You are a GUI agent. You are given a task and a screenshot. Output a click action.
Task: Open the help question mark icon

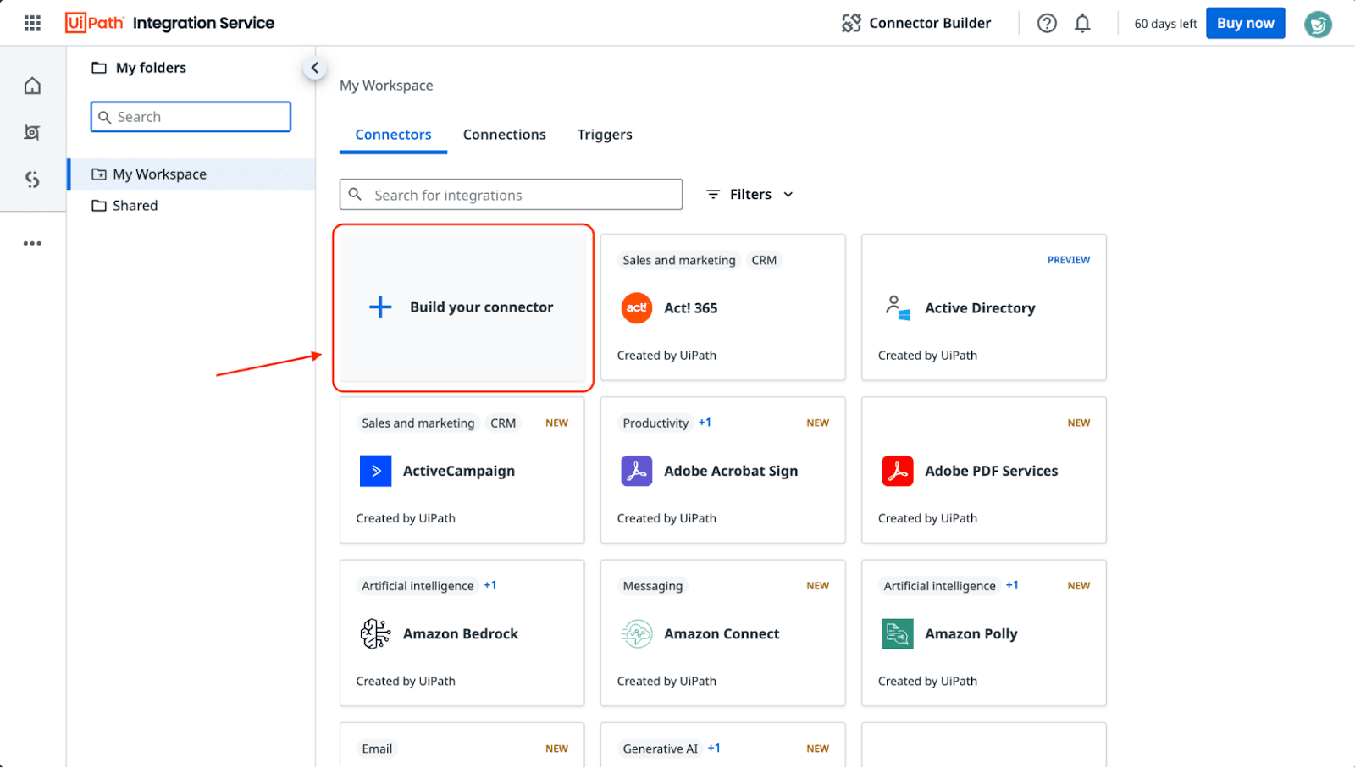1047,23
